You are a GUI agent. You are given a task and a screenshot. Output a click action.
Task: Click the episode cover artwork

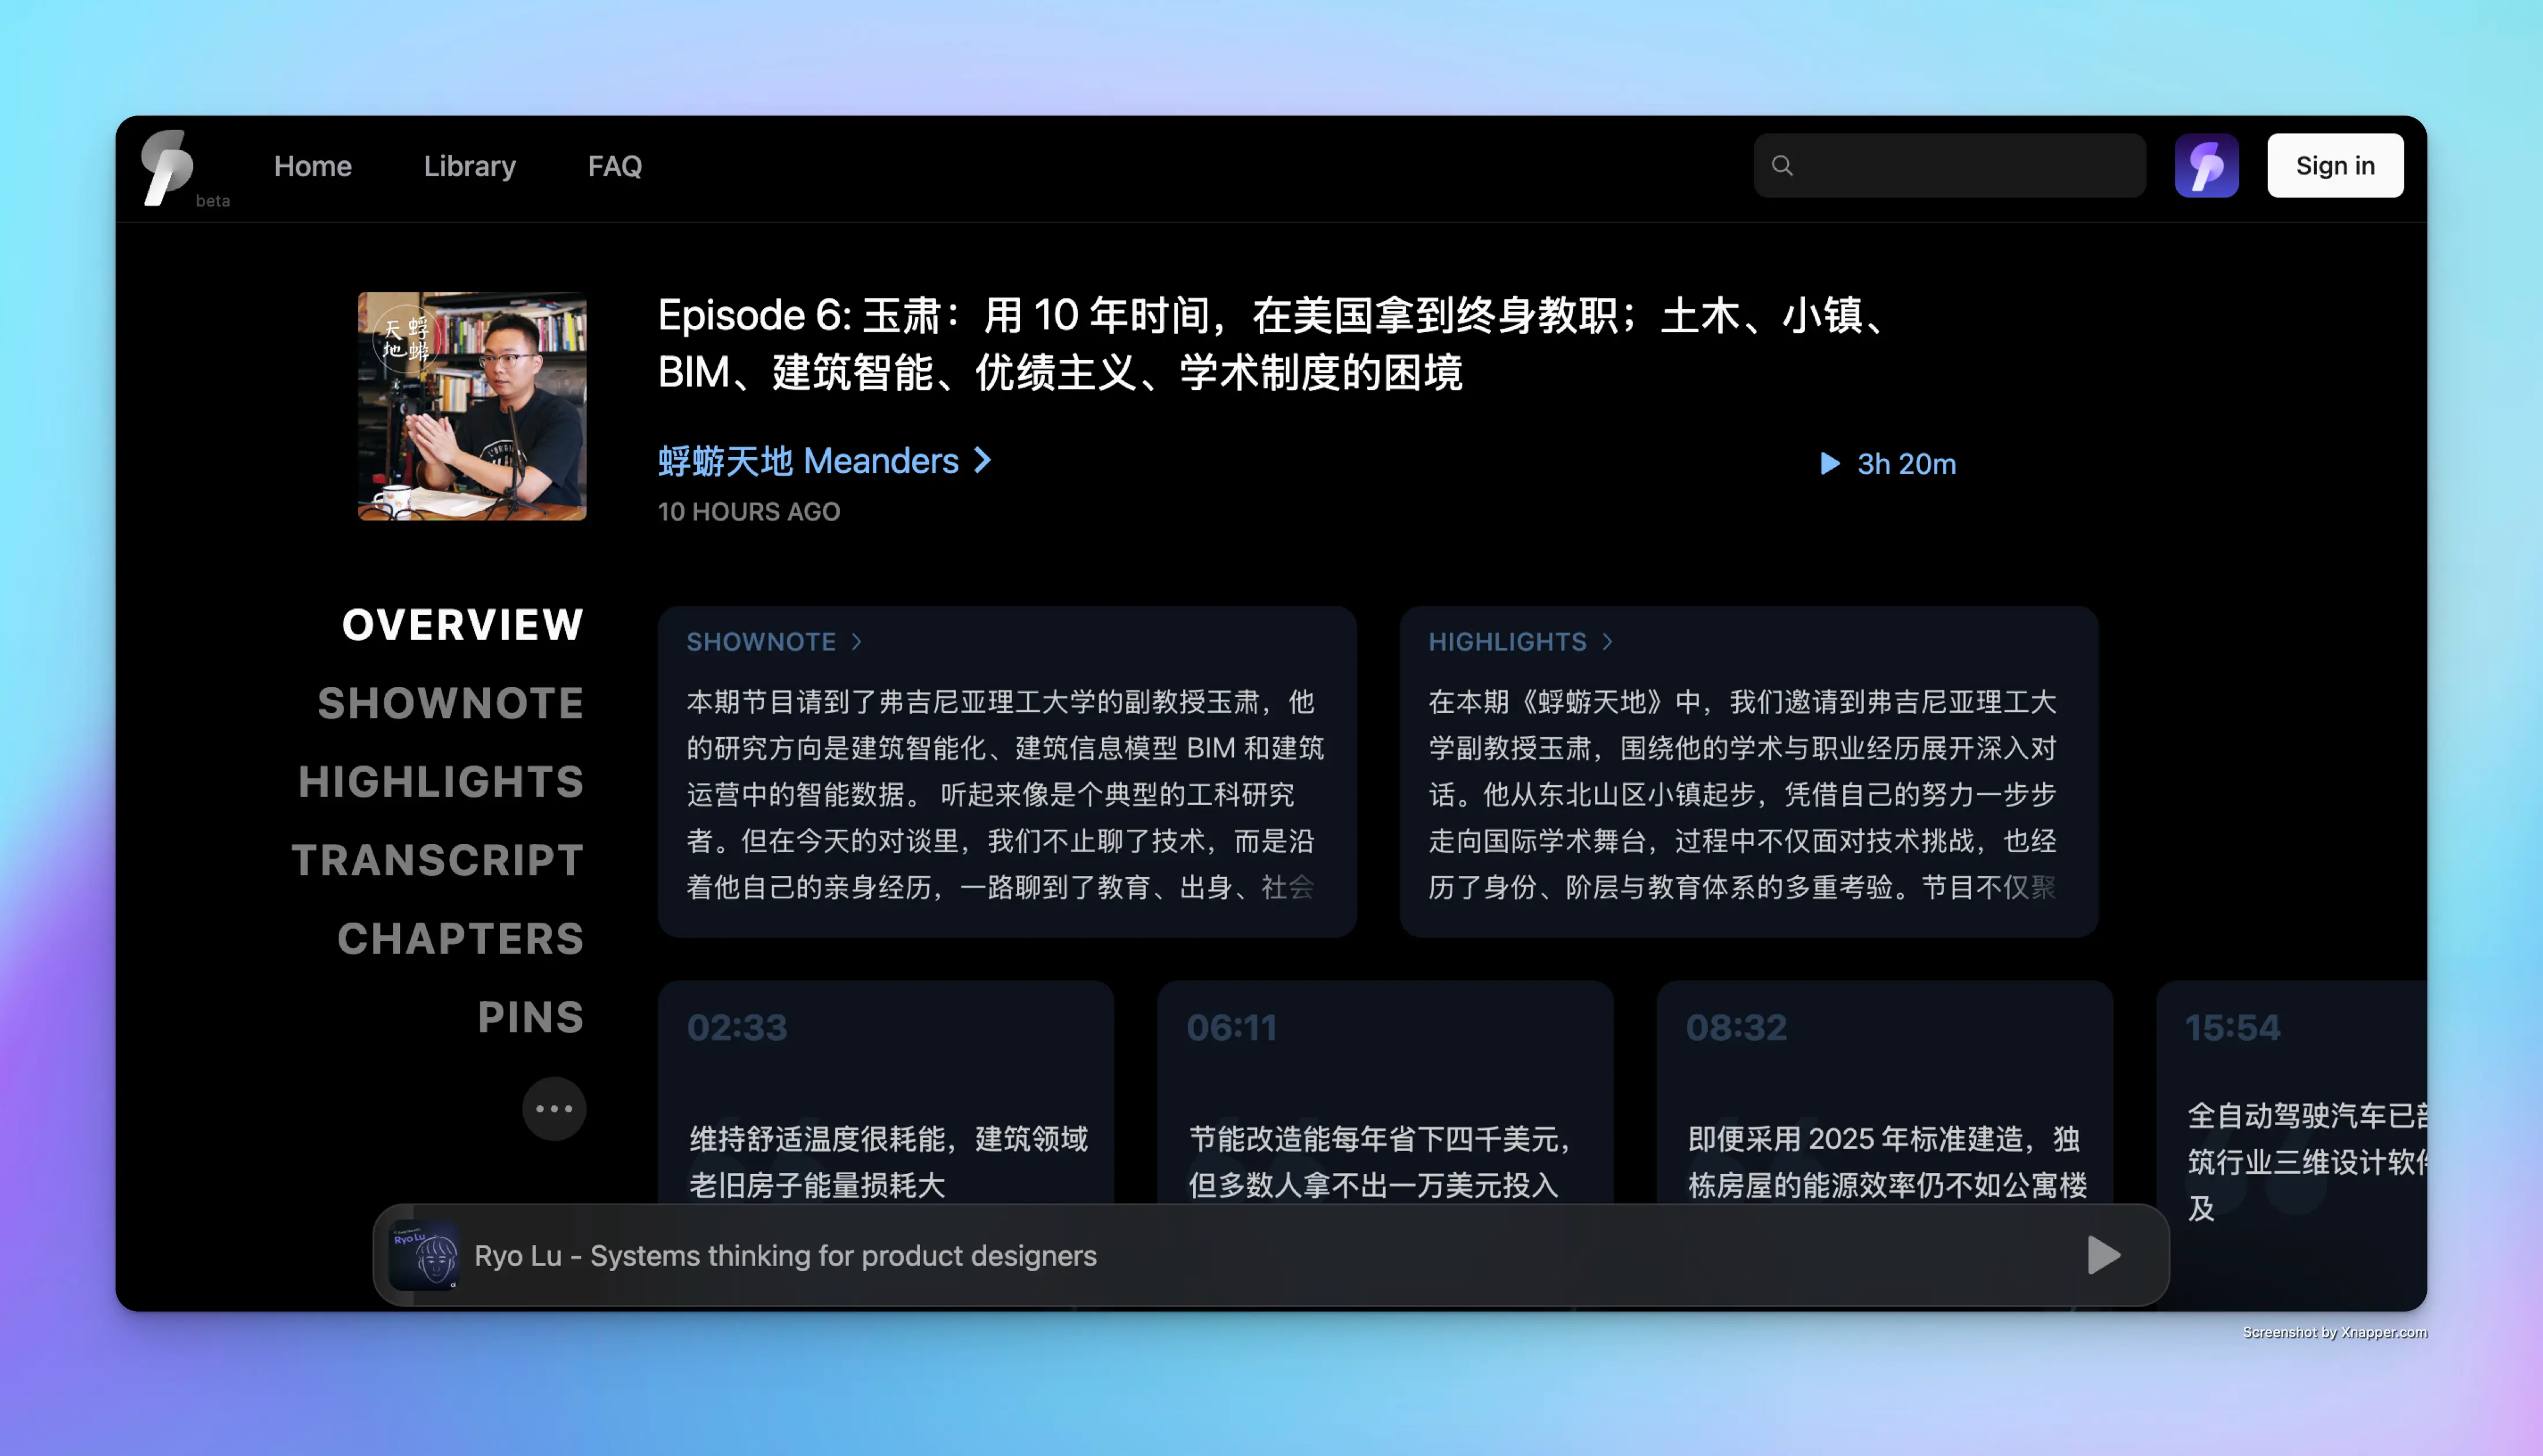tap(472, 406)
